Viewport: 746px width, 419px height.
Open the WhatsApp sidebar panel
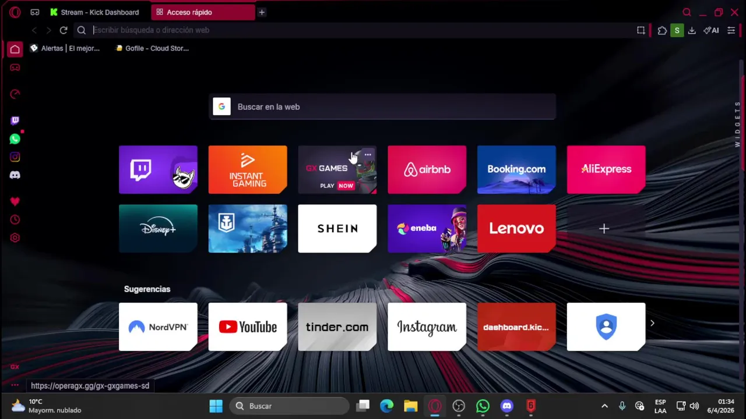coord(15,139)
